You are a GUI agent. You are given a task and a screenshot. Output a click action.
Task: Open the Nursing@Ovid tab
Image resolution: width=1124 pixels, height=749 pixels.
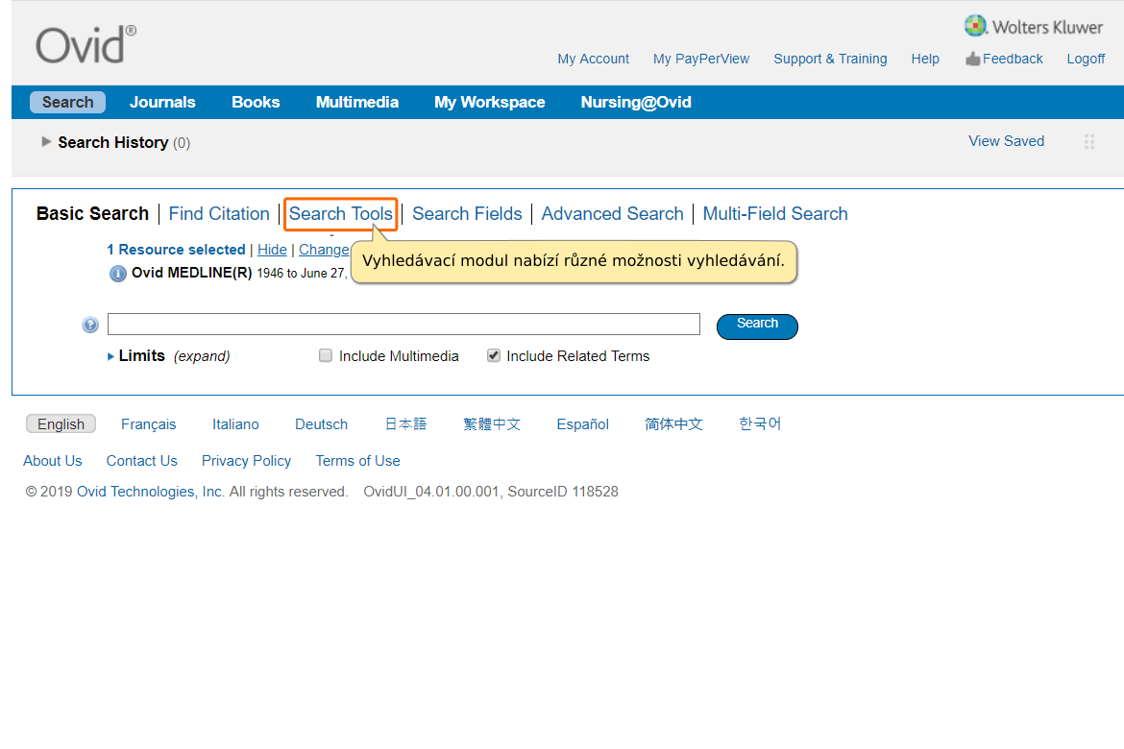point(636,102)
